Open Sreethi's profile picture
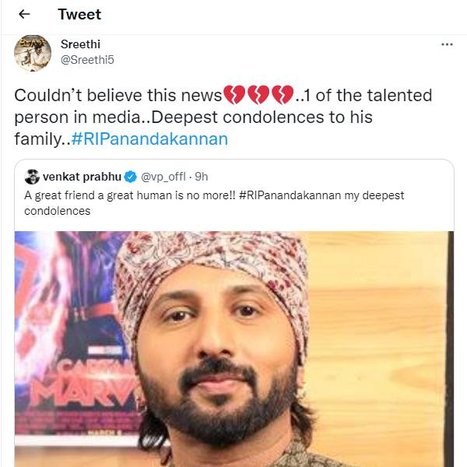Viewport: 467px width, 467px height. (x=32, y=51)
